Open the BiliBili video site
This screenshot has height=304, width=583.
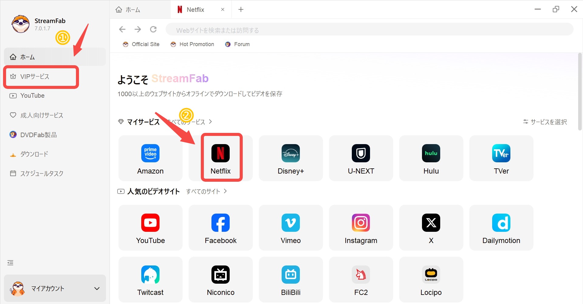coord(290,279)
